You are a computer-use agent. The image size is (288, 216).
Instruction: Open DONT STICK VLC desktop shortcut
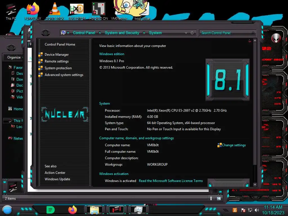tap(55, 11)
